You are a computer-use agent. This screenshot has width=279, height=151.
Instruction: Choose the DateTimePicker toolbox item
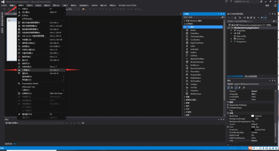(x=197, y=43)
